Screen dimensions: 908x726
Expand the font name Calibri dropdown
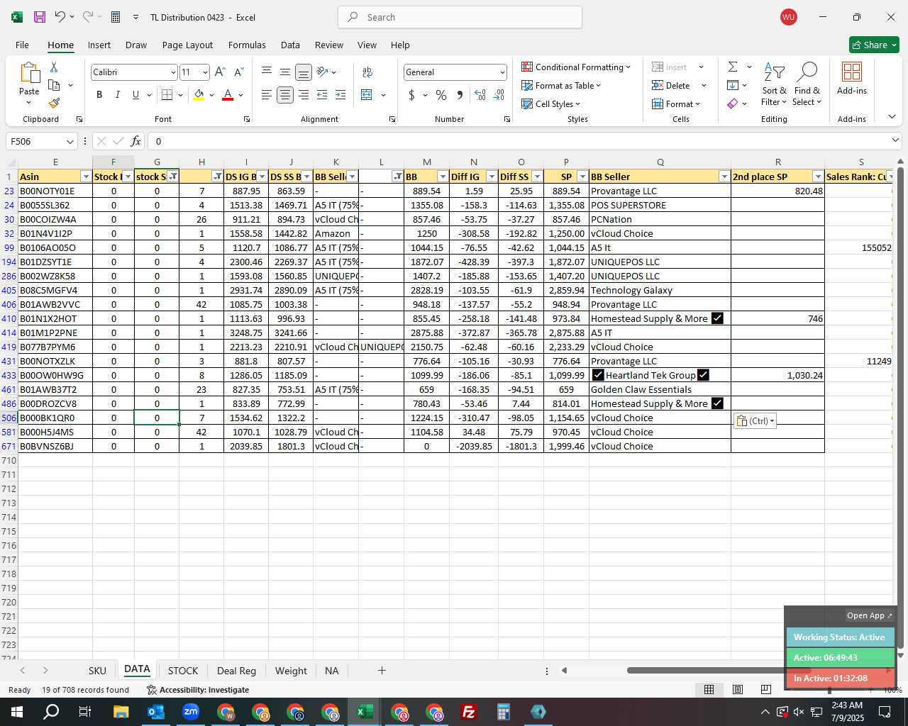tap(172, 72)
